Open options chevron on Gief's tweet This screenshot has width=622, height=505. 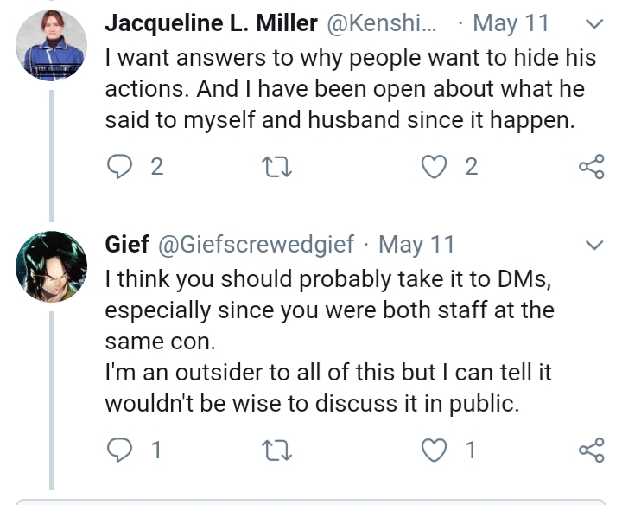tap(594, 245)
